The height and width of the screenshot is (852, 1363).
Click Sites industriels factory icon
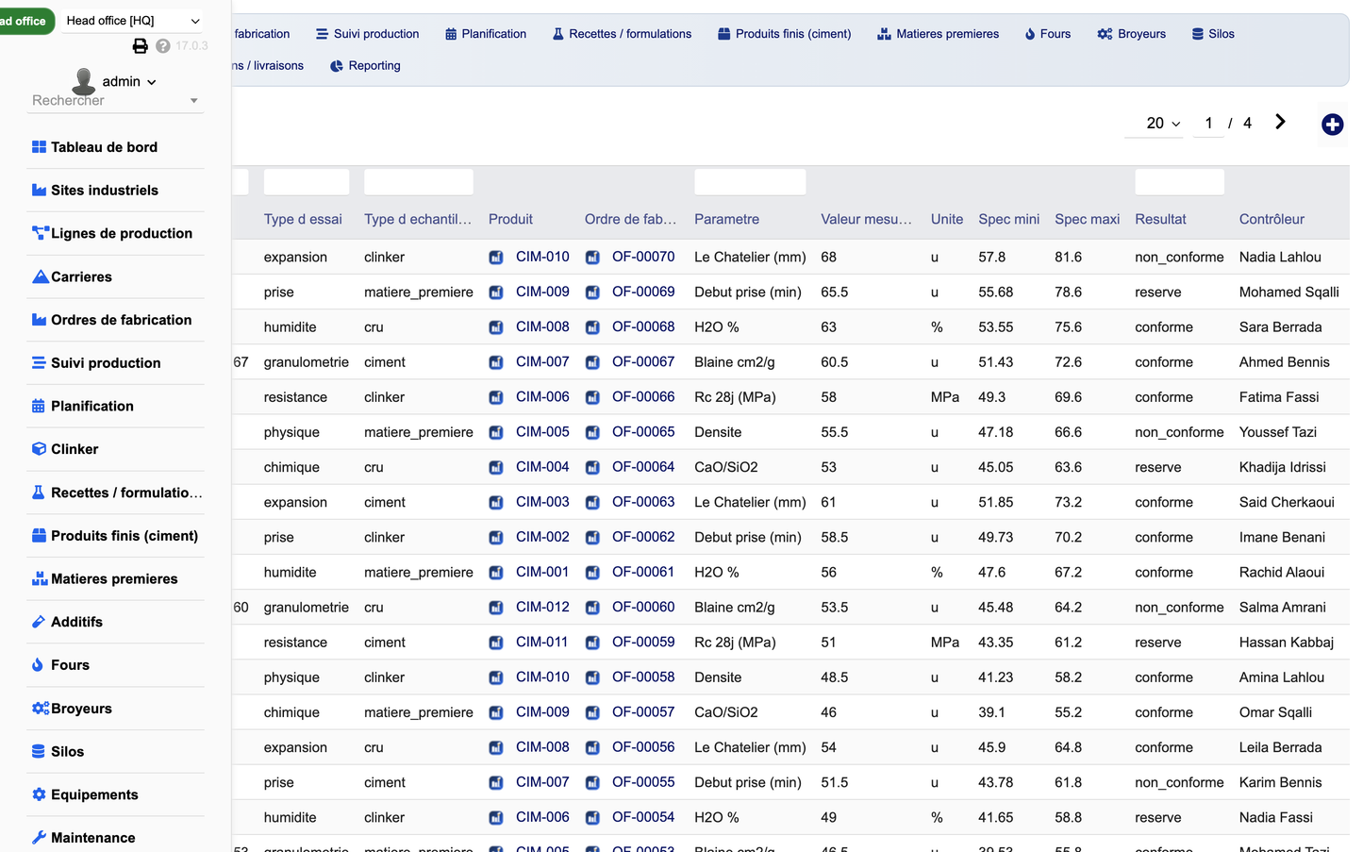point(39,191)
